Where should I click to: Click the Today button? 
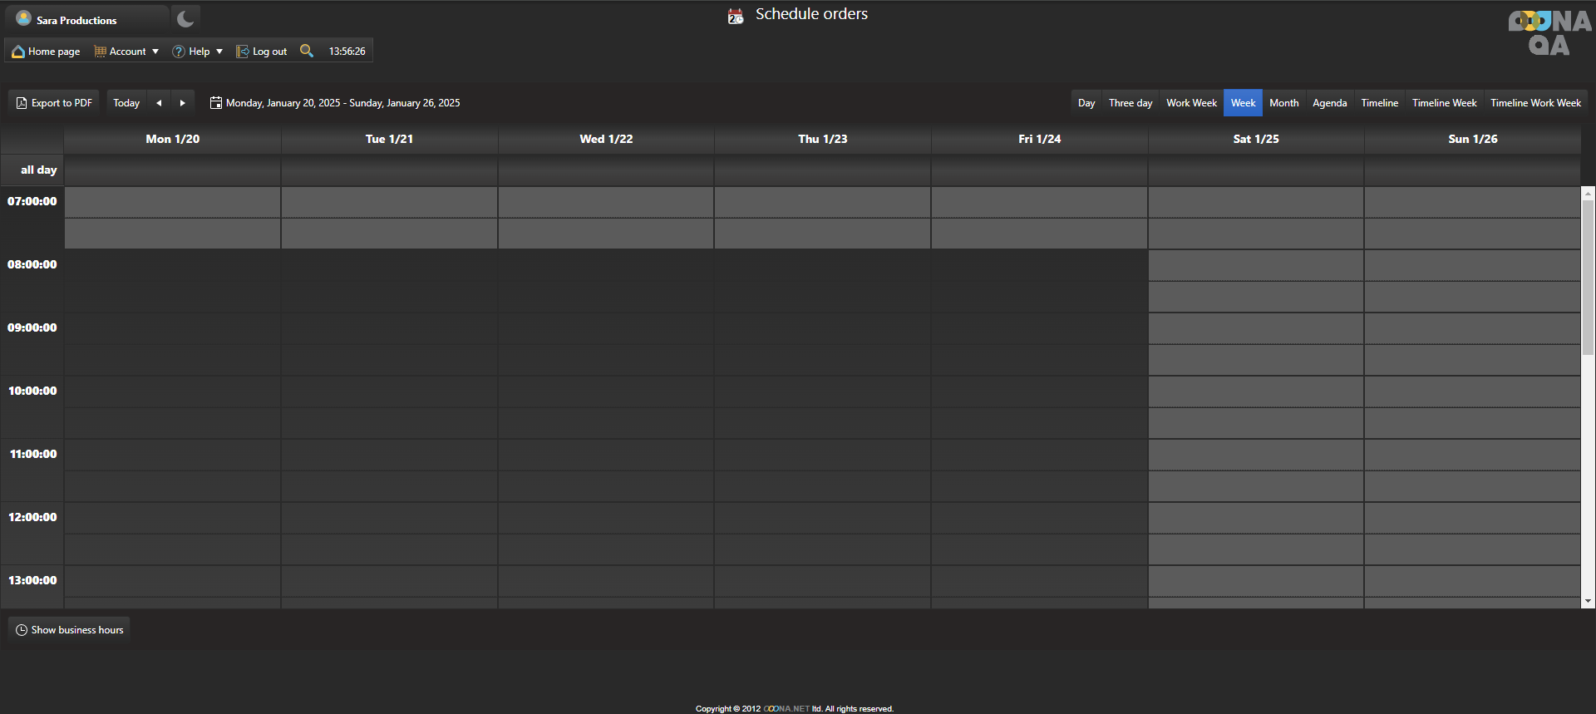(126, 103)
